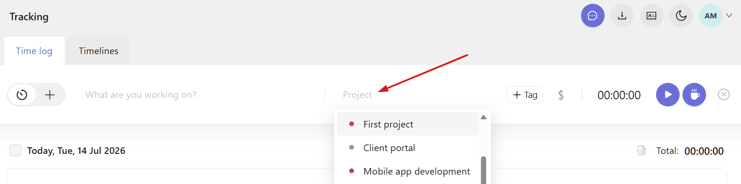Image resolution: width=741 pixels, height=184 pixels.
Task: Switch to the Timelines tab
Action: point(99,51)
